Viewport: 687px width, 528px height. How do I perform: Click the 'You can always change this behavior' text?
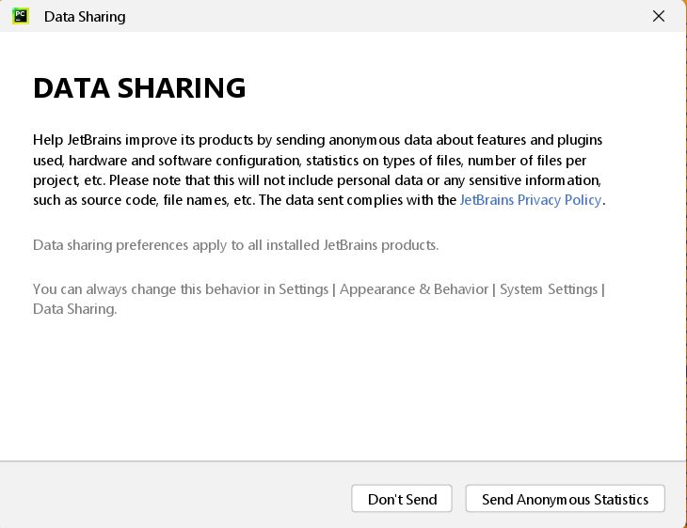click(319, 299)
